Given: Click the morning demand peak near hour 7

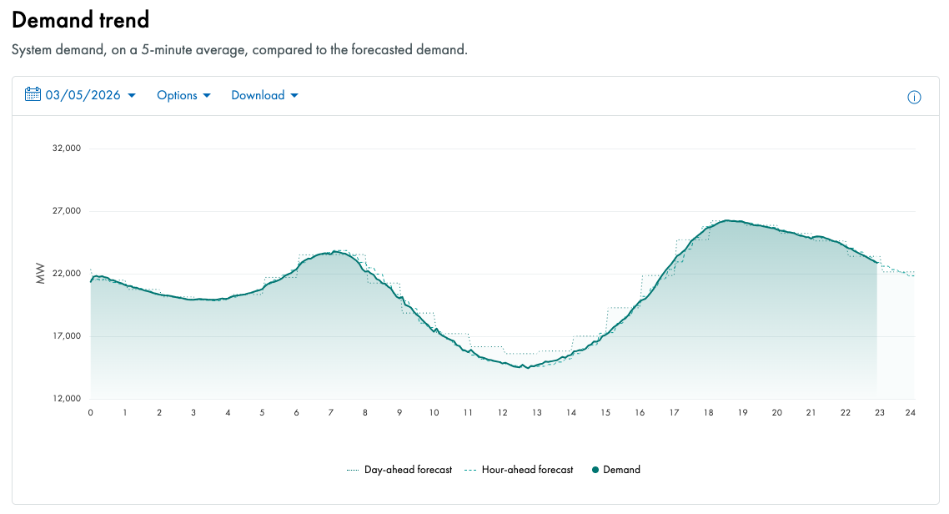Looking at the screenshot, I should [x=334, y=251].
